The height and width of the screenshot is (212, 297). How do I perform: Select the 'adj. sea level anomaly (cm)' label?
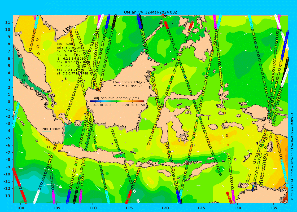(x=116, y=98)
